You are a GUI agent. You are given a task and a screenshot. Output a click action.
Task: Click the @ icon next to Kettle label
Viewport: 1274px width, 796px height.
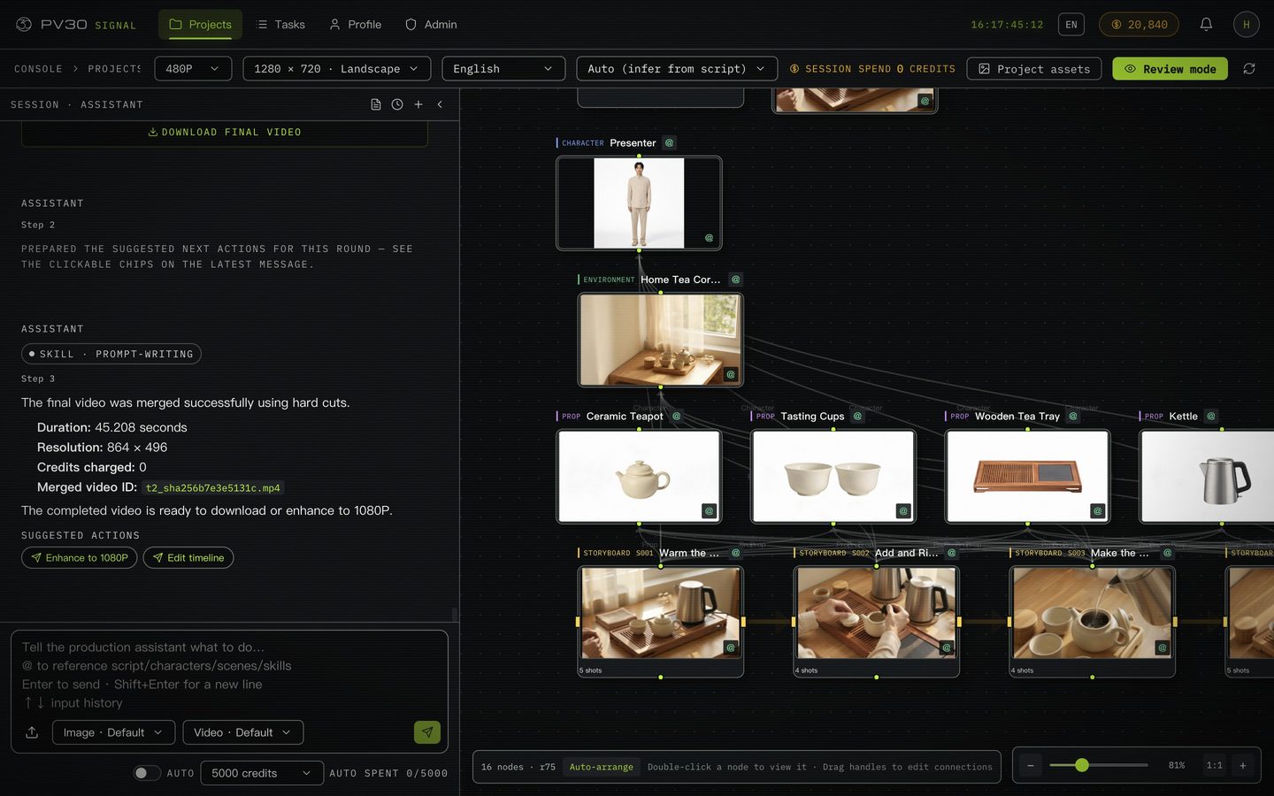click(1211, 416)
